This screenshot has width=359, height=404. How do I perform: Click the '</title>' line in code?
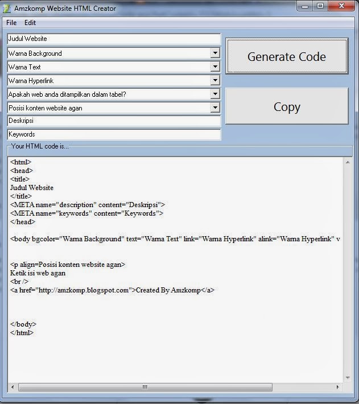point(21,196)
